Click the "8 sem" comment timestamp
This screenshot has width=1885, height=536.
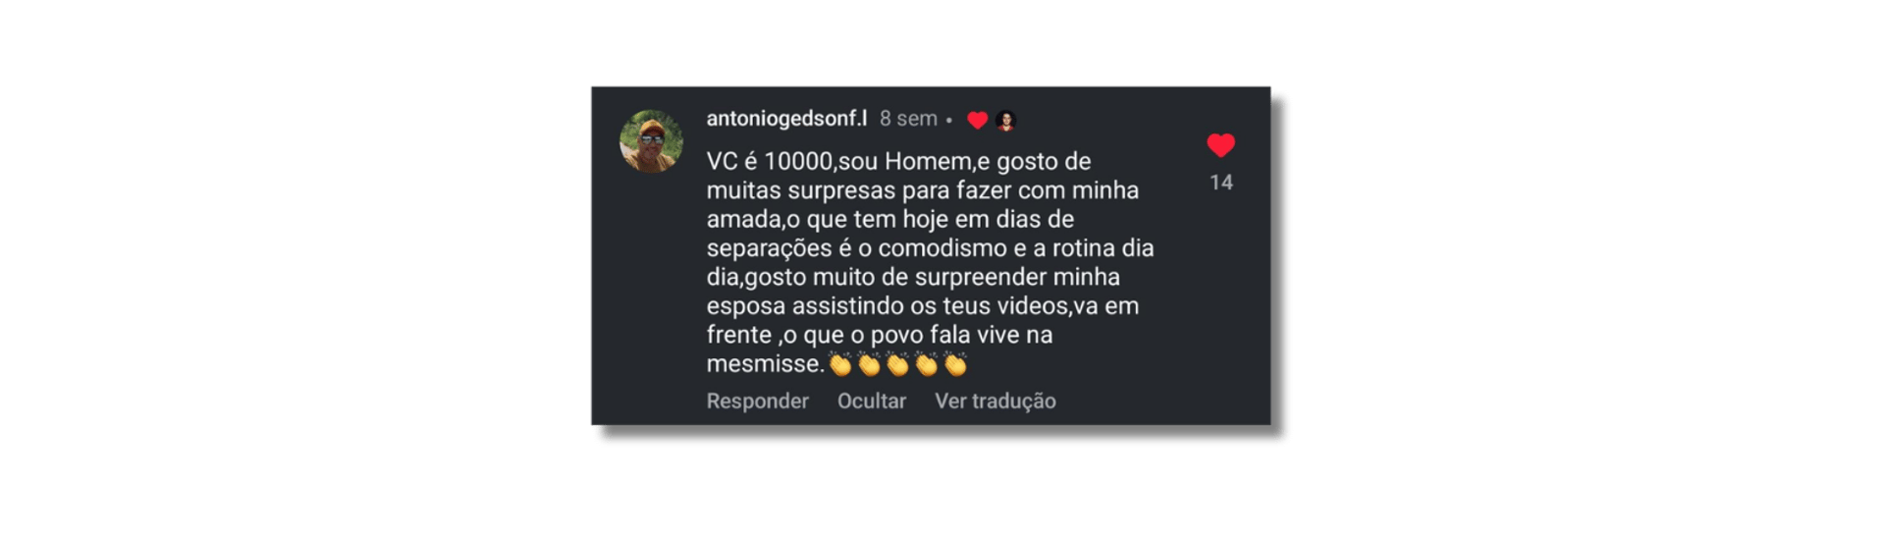(908, 119)
